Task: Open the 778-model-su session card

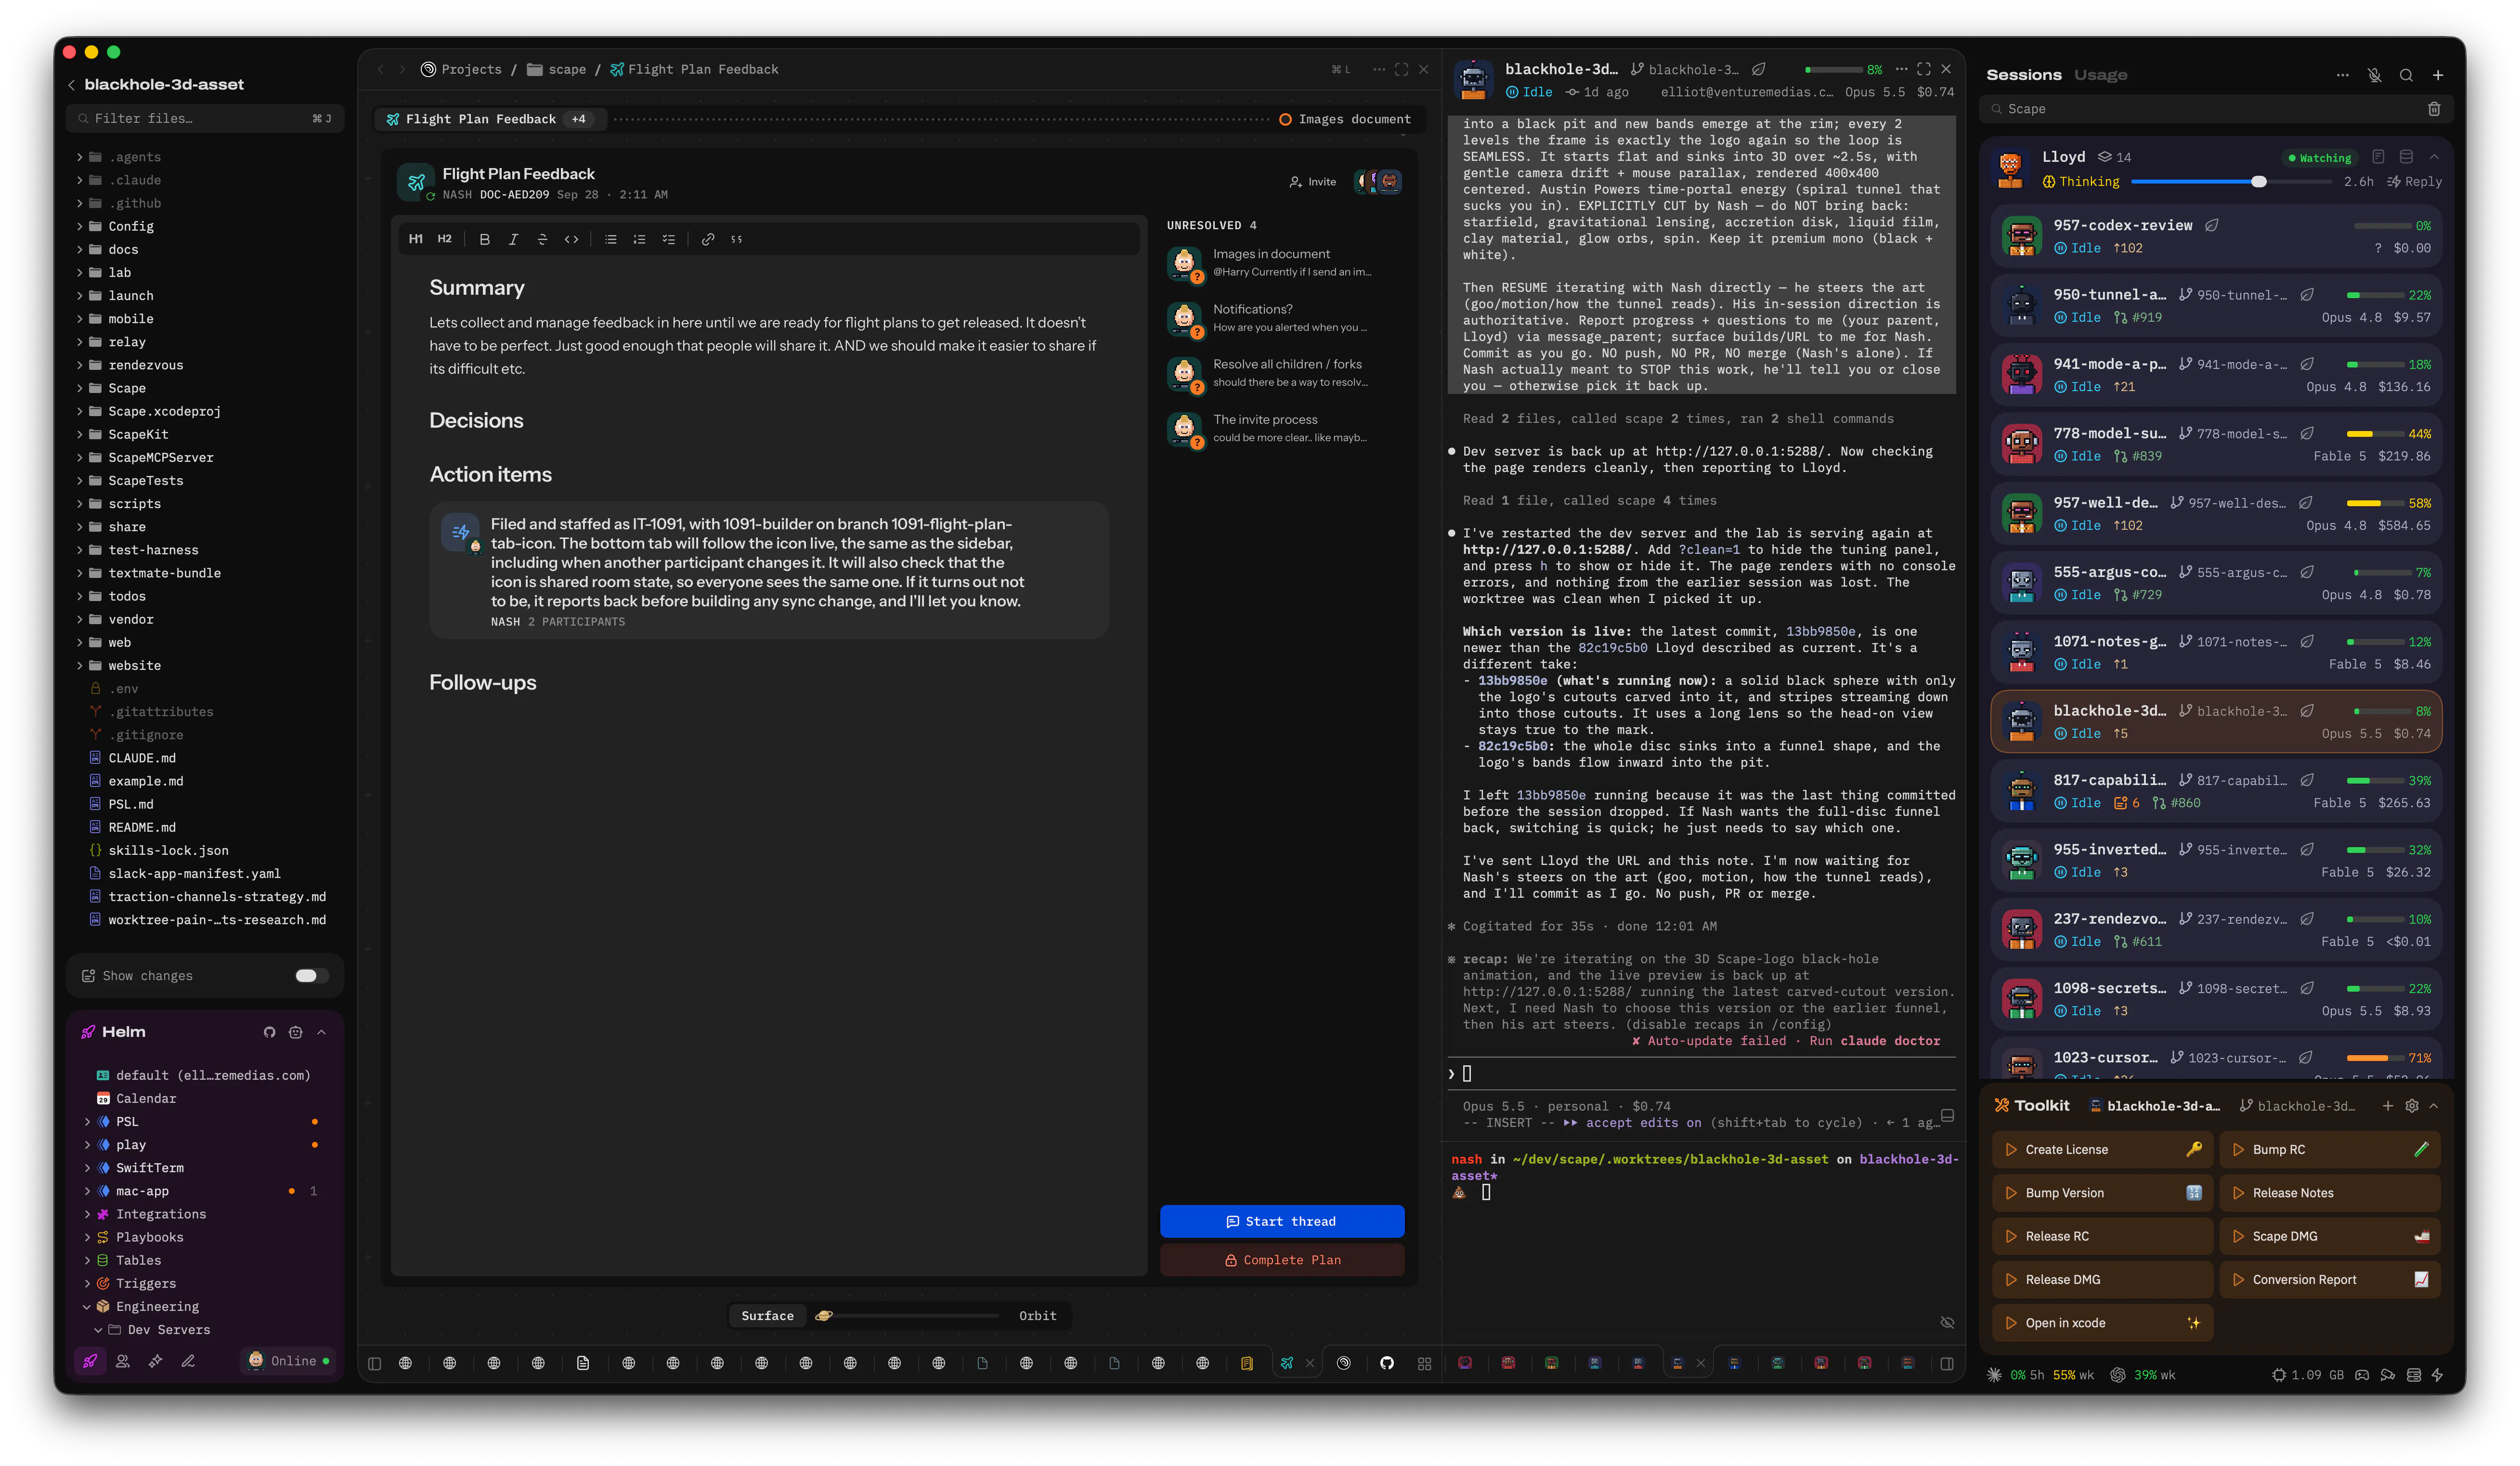Action: (2215, 444)
